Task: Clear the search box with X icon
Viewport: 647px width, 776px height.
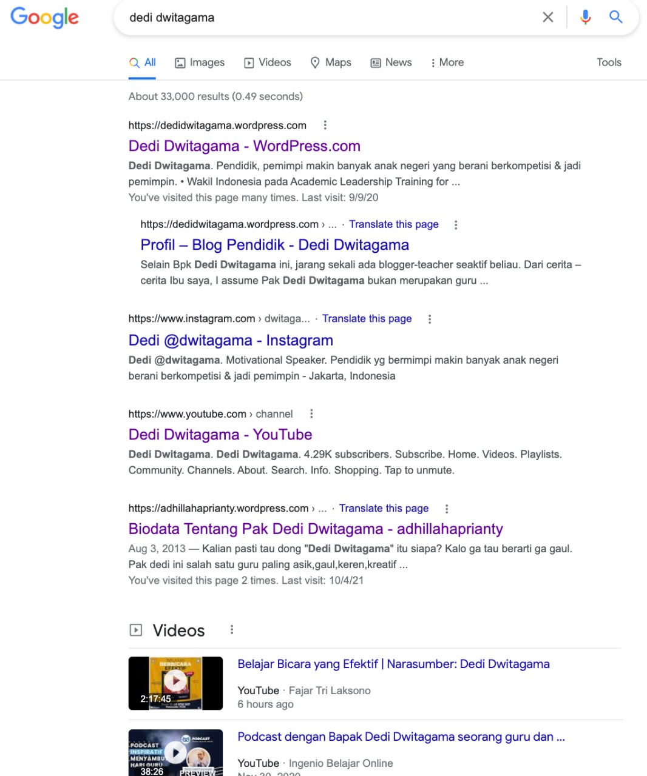Action: click(x=548, y=18)
